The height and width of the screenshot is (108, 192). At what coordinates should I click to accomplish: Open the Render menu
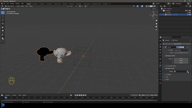[x=12, y=4]
